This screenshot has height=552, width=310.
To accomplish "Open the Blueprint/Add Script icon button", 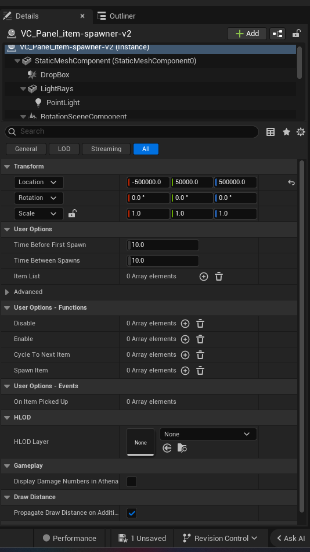I will (277, 34).
